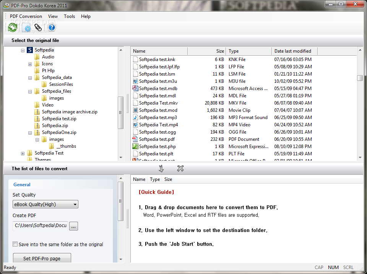Expand the Softpedia Test folder node
The image size is (367, 274).
tap(23, 153)
